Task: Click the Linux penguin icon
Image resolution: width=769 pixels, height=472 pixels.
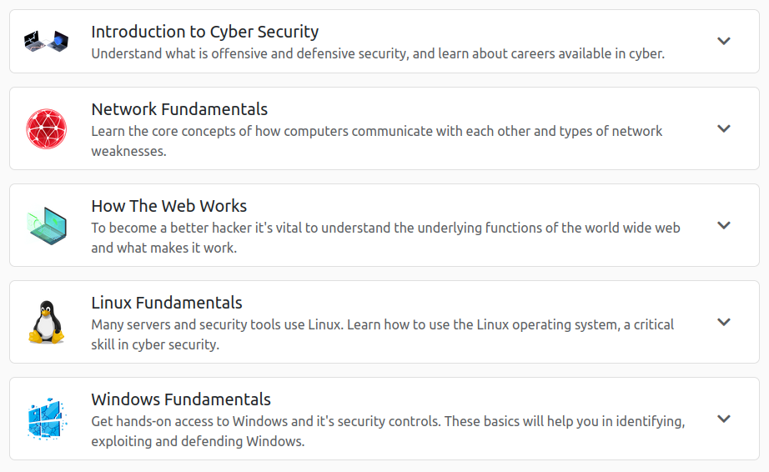Action: 46,322
